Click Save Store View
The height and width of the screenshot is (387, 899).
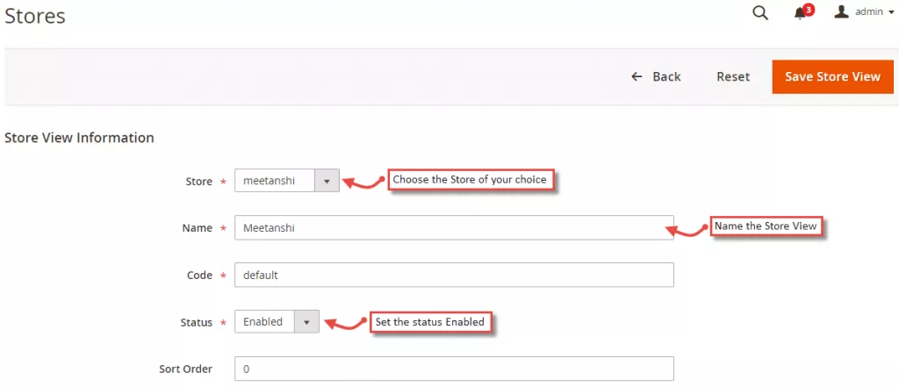832,76
